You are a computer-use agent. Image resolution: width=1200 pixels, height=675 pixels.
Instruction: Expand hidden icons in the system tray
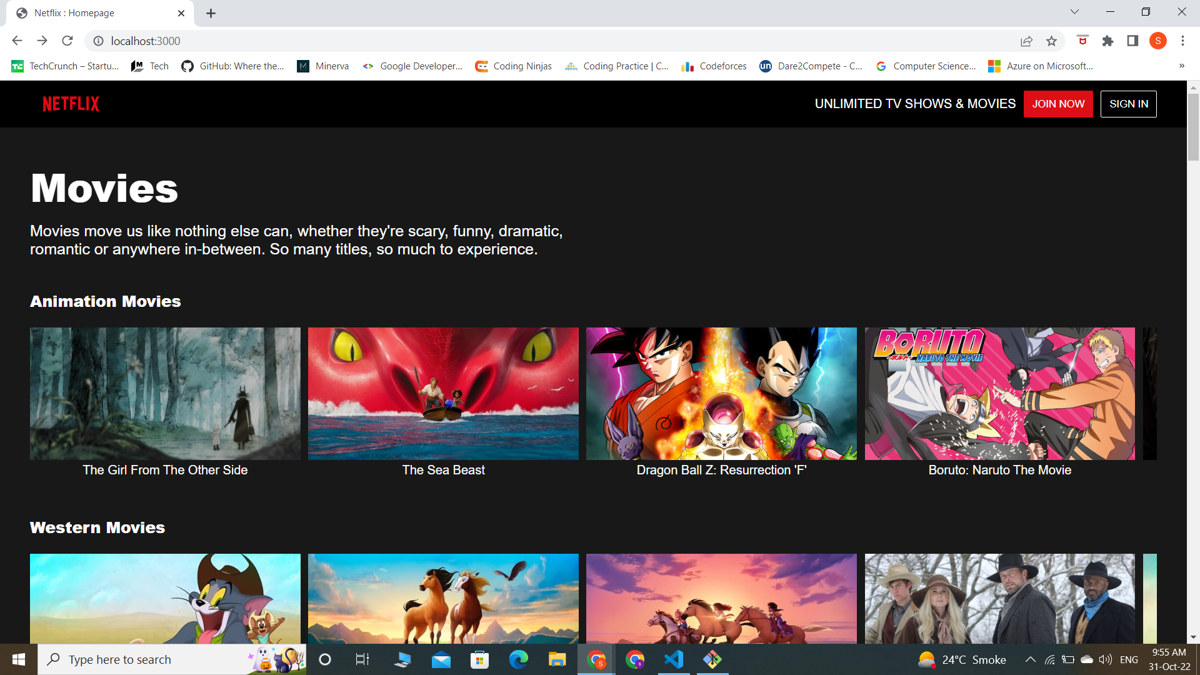(1030, 659)
